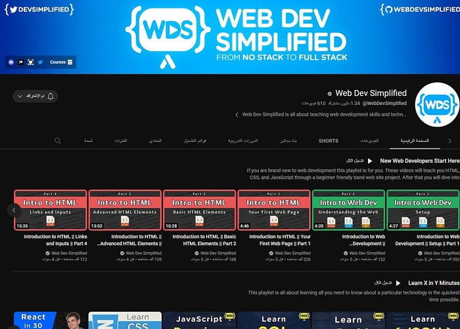
Task: Click the channel name under the Basic HTML Elements video
Action: click(218, 253)
